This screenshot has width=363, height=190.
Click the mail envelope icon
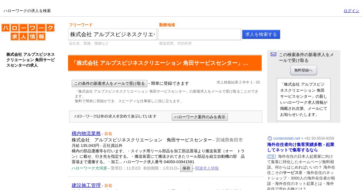tap(273, 54)
